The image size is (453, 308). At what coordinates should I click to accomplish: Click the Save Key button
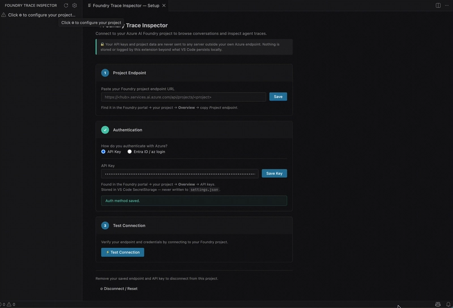pyautogui.click(x=274, y=173)
